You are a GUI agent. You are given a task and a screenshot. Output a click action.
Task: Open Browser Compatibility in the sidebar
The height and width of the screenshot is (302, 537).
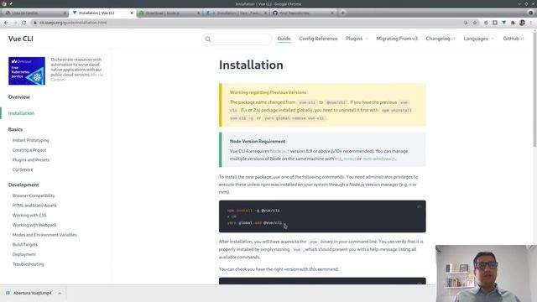point(34,195)
